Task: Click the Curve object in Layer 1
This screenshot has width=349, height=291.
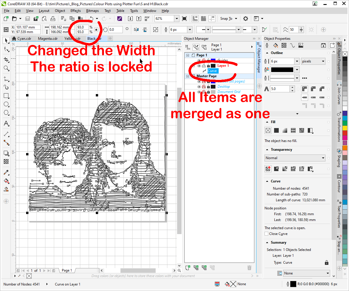Action: (x=212, y=71)
